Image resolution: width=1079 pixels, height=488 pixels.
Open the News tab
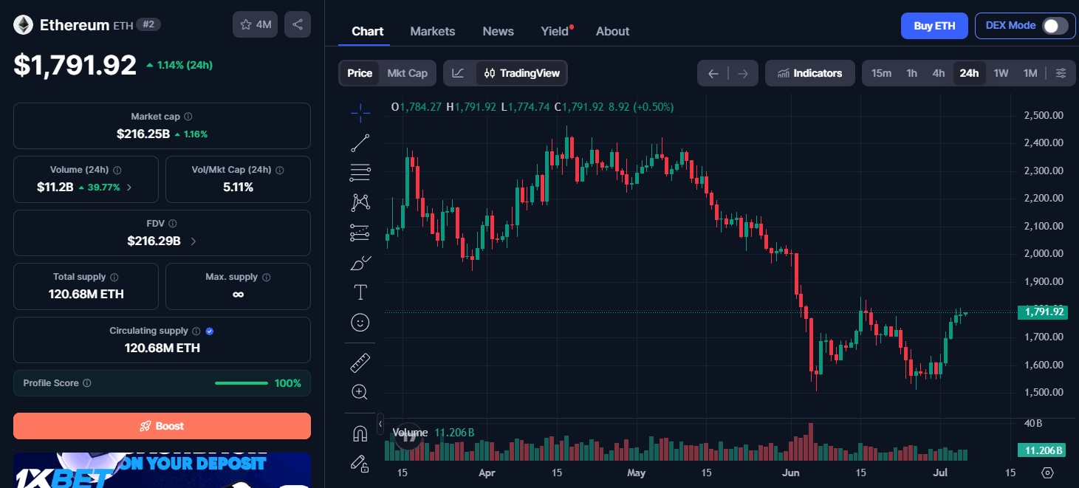click(x=499, y=31)
